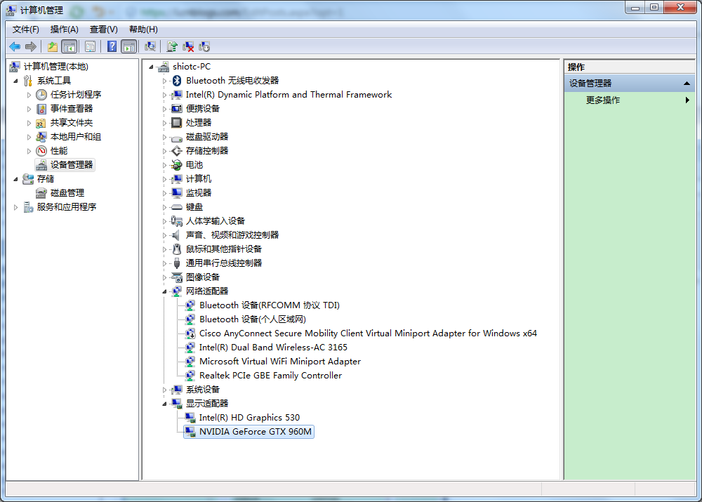This screenshot has width=702, height=502.
Task: Collapse the 显示适配器 category
Action: (164, 404)
